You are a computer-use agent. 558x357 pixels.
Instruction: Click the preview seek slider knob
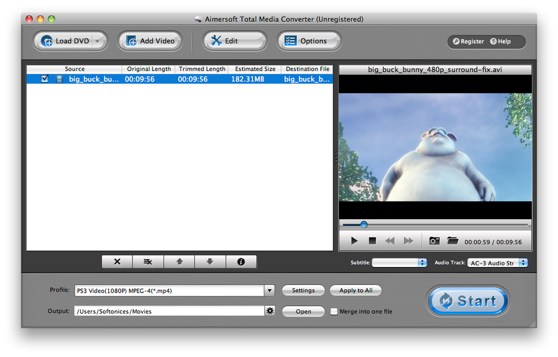tap(364, 224)
